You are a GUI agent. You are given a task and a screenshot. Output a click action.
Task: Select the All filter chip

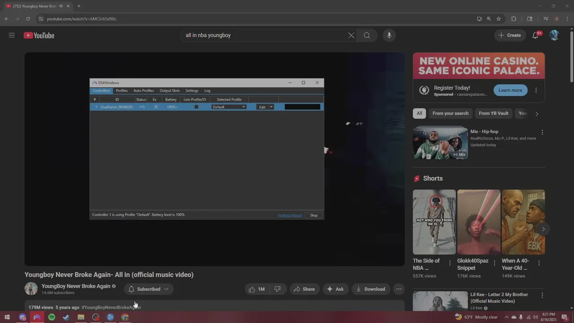(x=419, y=113)
